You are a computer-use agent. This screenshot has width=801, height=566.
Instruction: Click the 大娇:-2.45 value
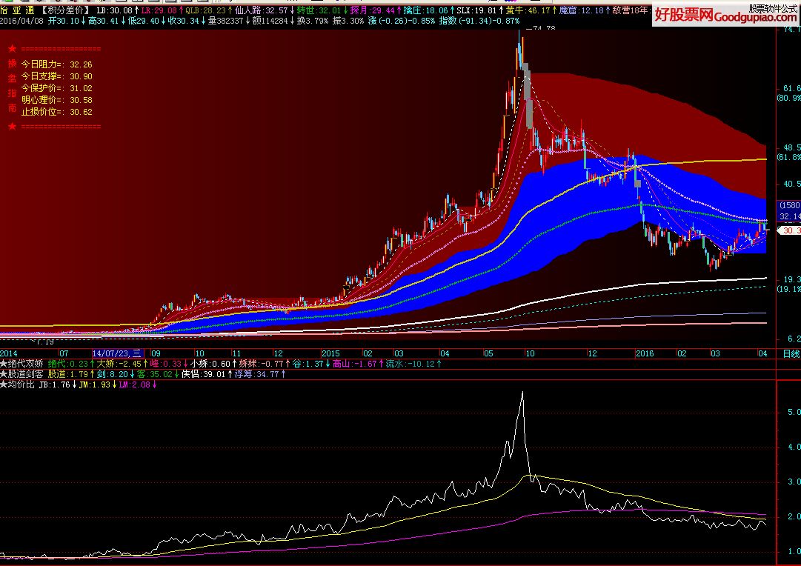coord(119,364)
